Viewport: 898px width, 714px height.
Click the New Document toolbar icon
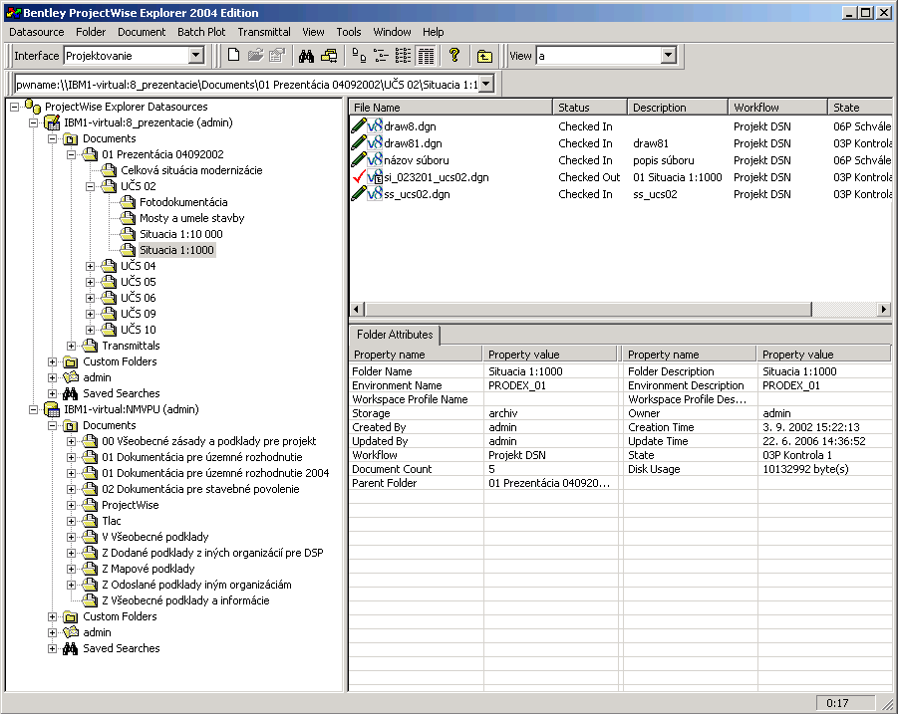[x=233, y=56]
